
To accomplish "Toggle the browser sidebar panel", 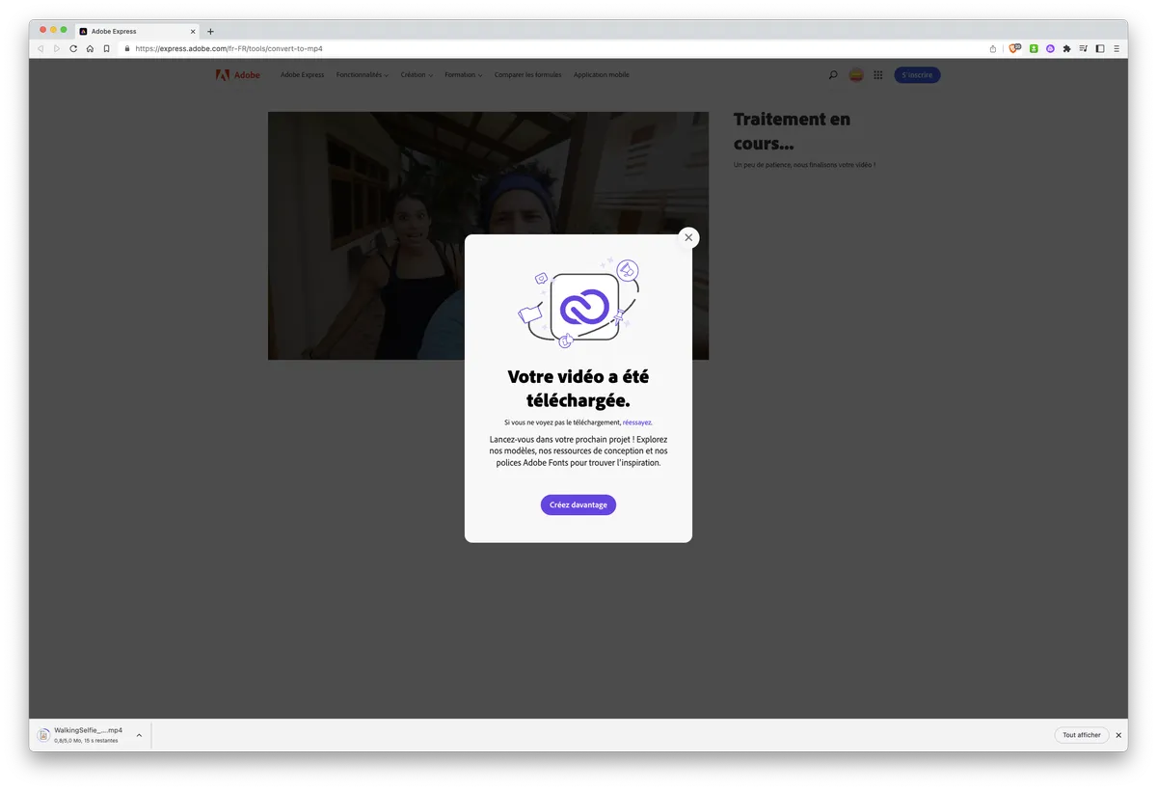I will pos(1100,48).
